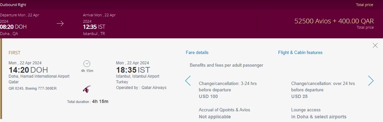The image size is (383, 122).
Task: Click the QR 0245 Boeing 777-300ER flight number
Action: [33, 88]
